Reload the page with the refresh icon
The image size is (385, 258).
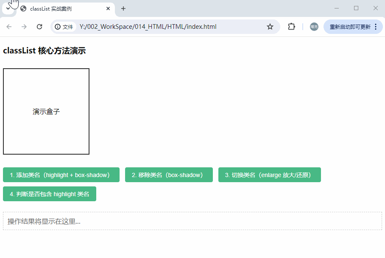click(39, 26)
